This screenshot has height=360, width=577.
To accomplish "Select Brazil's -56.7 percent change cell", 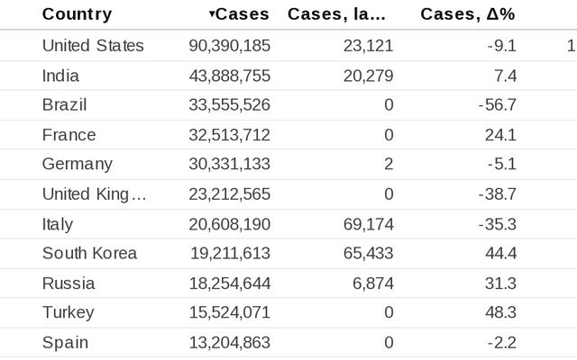I will 497,105.
